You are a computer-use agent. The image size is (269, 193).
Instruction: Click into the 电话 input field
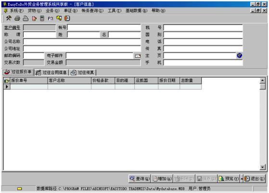click(x=203, y=42)
